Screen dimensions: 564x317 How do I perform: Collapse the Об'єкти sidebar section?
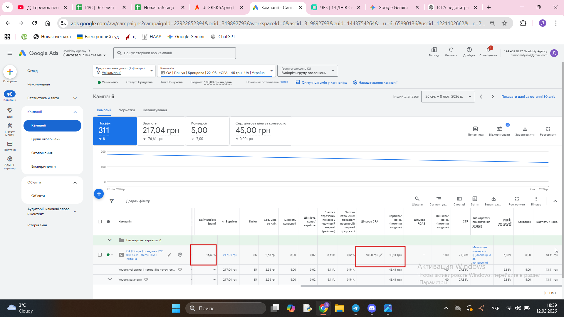point(75,183)
